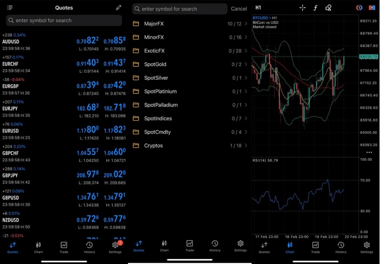This screenshot has width=381, height=264.
Task: Open the Cryptos folder icon
Action: 136,145
